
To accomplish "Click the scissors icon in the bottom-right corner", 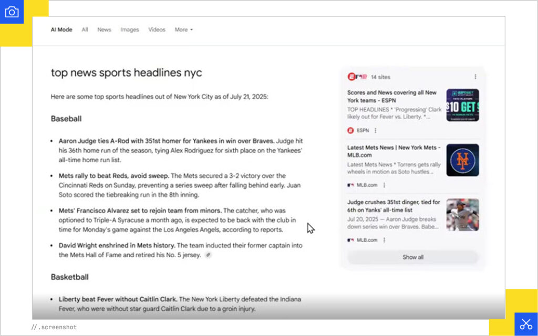I will coord(526,324).
